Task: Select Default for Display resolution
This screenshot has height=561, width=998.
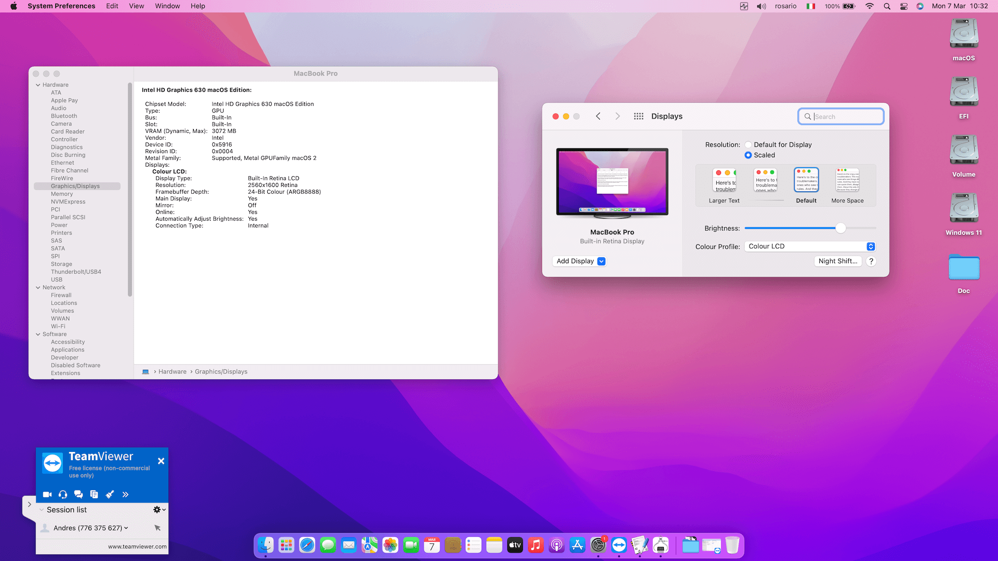Action: point(748,145)
